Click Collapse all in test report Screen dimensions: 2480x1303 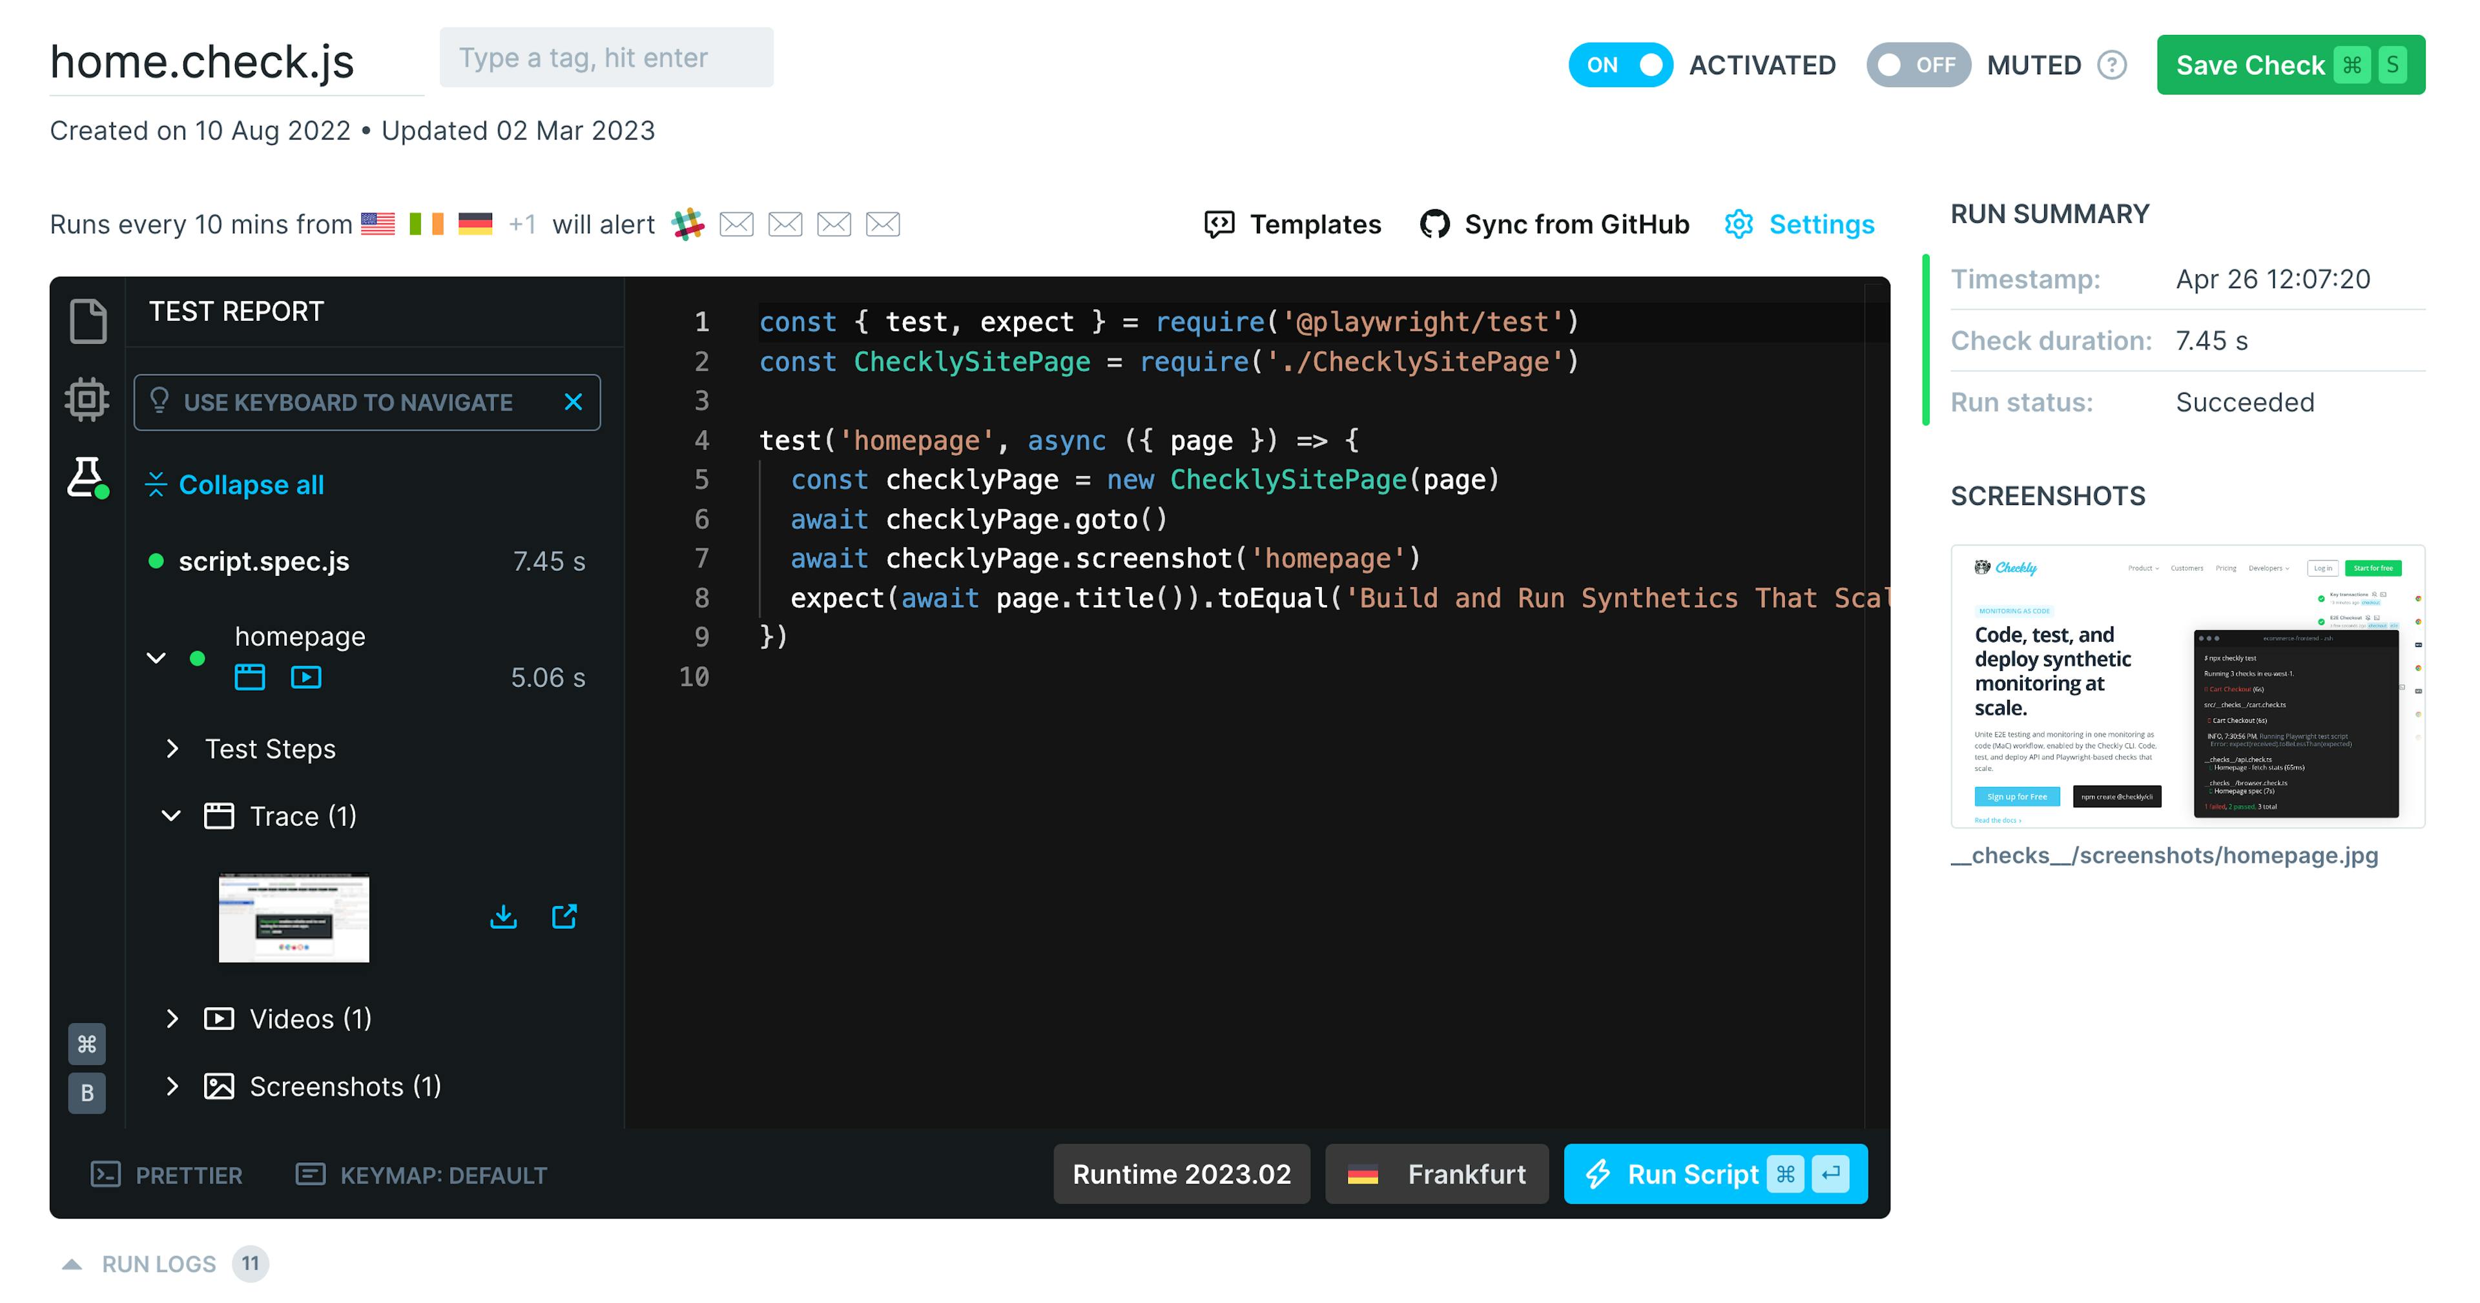click(234, 485)
